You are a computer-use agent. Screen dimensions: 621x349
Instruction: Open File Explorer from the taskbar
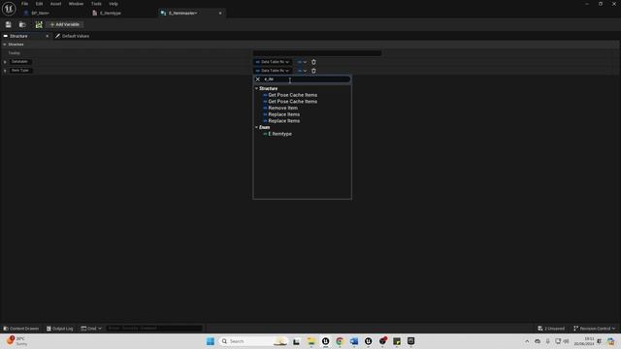(311, 341)
